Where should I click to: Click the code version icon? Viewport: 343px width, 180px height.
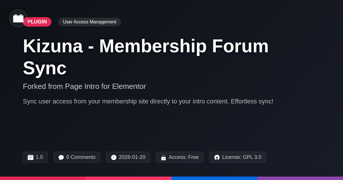[x=31, y=157]
